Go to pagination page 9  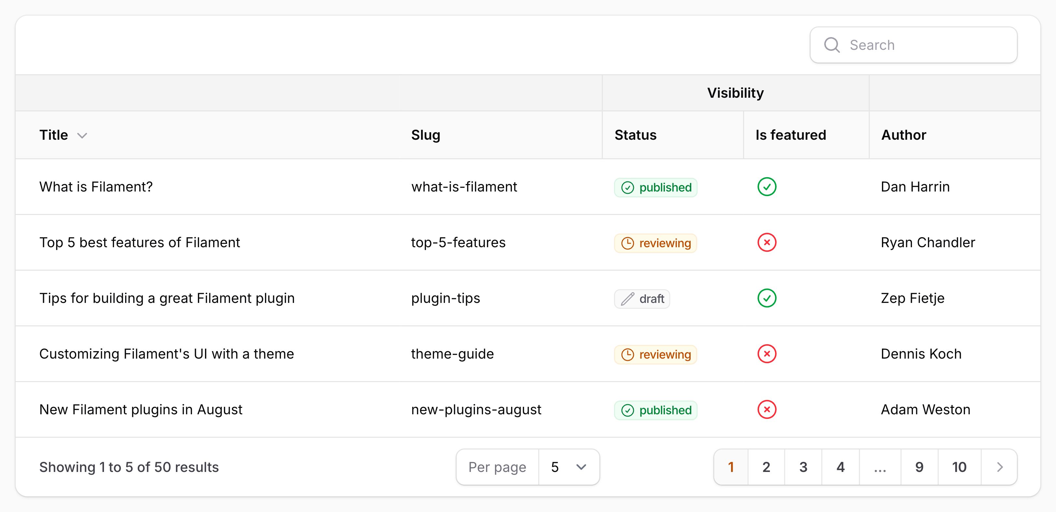(x=919, y=467)
